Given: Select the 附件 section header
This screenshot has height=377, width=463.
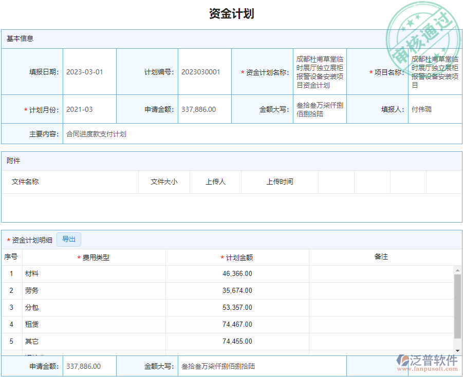Looking at the screenshot, I should [13, 161].
